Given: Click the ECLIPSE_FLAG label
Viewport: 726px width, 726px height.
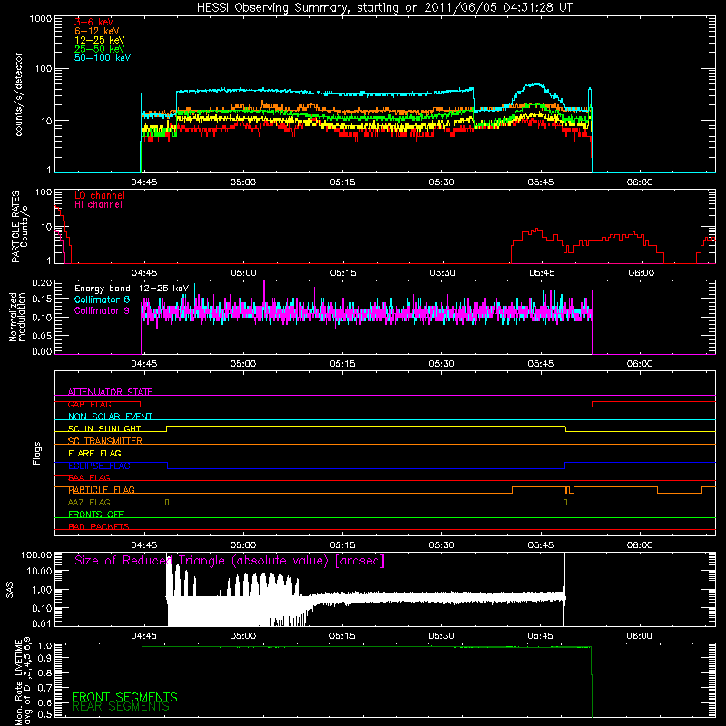Looking at the screenshot, I should 99,466.
